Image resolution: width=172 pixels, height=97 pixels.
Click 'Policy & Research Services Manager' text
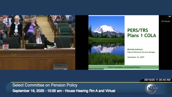tap(141, 52)
